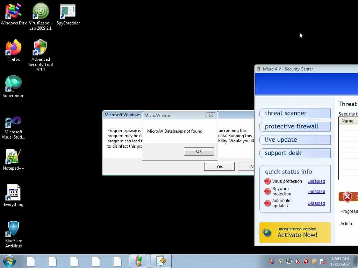Click the Name column header in threat list
Image resolution: width=358 pixels, height=268 pixels.
tap(349, 121)
